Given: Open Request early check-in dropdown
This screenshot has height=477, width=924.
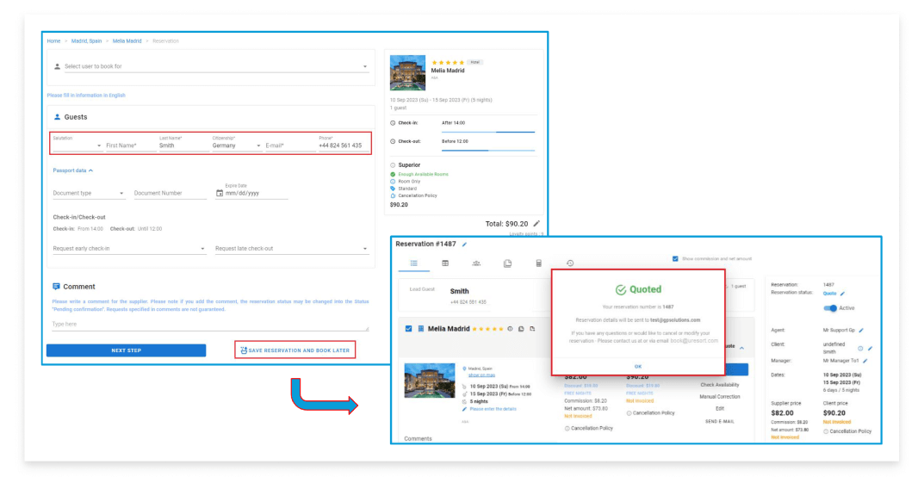Looking at the screenshot, I should pyautogui.click(x=129, y=249).
